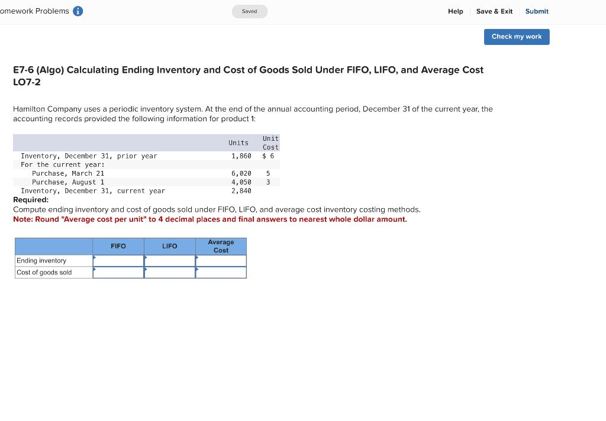Click the FIFO ending inventory input cell
Screen dimensions: 606x421
click(x=118, y=260)
